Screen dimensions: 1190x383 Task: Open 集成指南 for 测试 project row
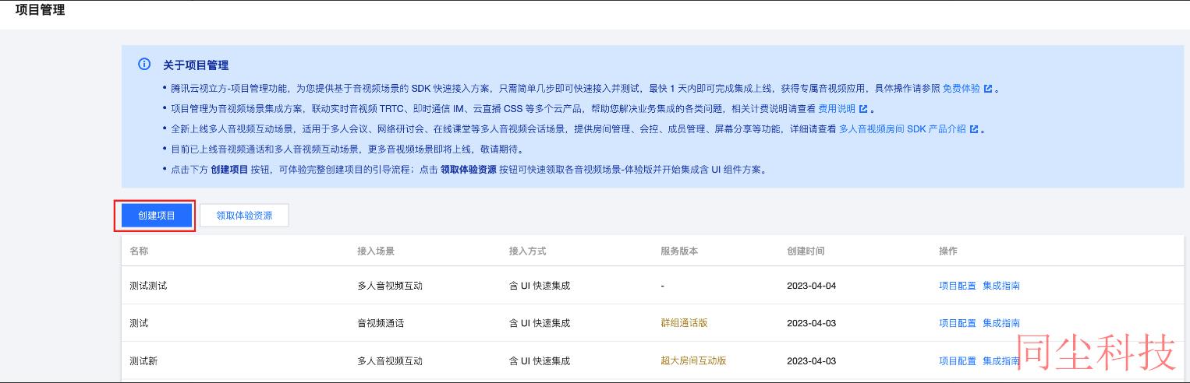click(x=1001, y=323)
